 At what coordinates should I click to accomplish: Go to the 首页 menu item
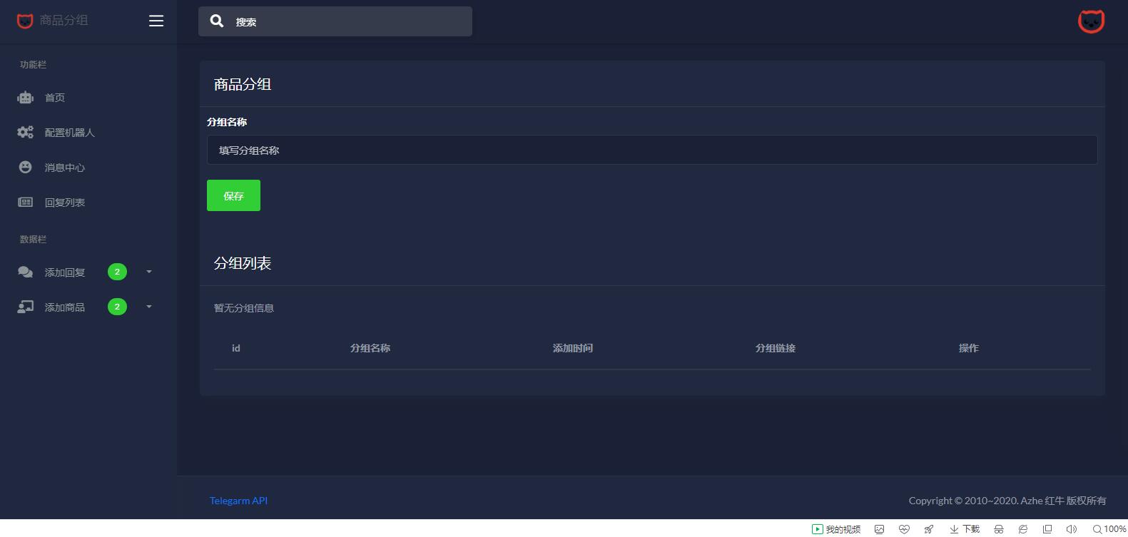55,98
